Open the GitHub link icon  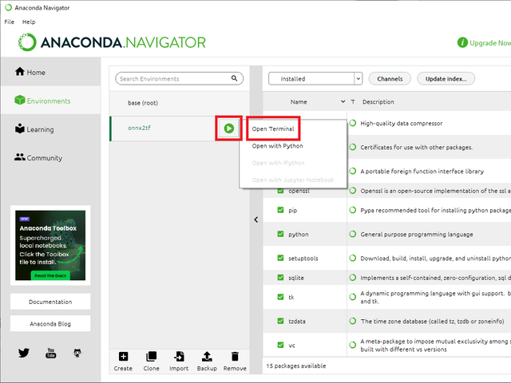coord(77,353)
